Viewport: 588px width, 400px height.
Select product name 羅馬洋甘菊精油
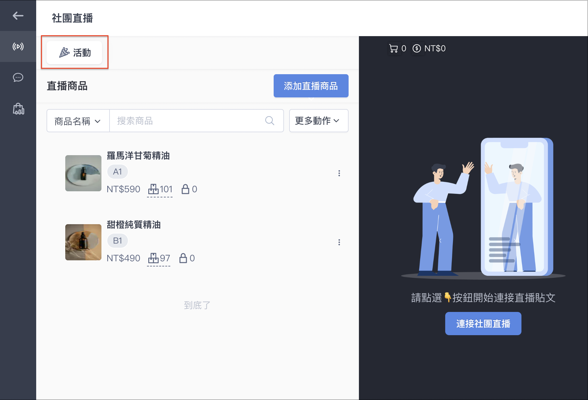point(138,156)
